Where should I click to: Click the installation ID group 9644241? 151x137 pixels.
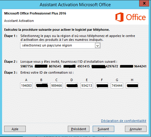(140, 66)
